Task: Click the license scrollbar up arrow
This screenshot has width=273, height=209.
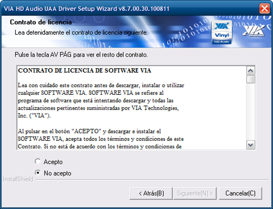Action: point(251,71)
